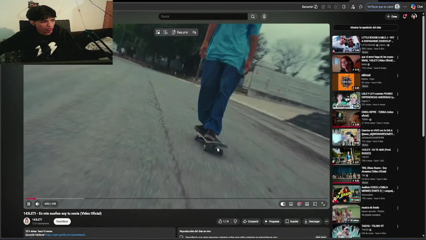Open LOLO Y LETI cuentan PEORES video title
This screenshot has height=240, width=426.
click(378, 95)
